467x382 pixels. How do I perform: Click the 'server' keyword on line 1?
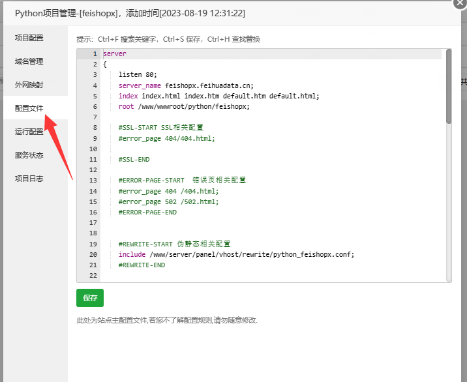(x=115, y=54)
